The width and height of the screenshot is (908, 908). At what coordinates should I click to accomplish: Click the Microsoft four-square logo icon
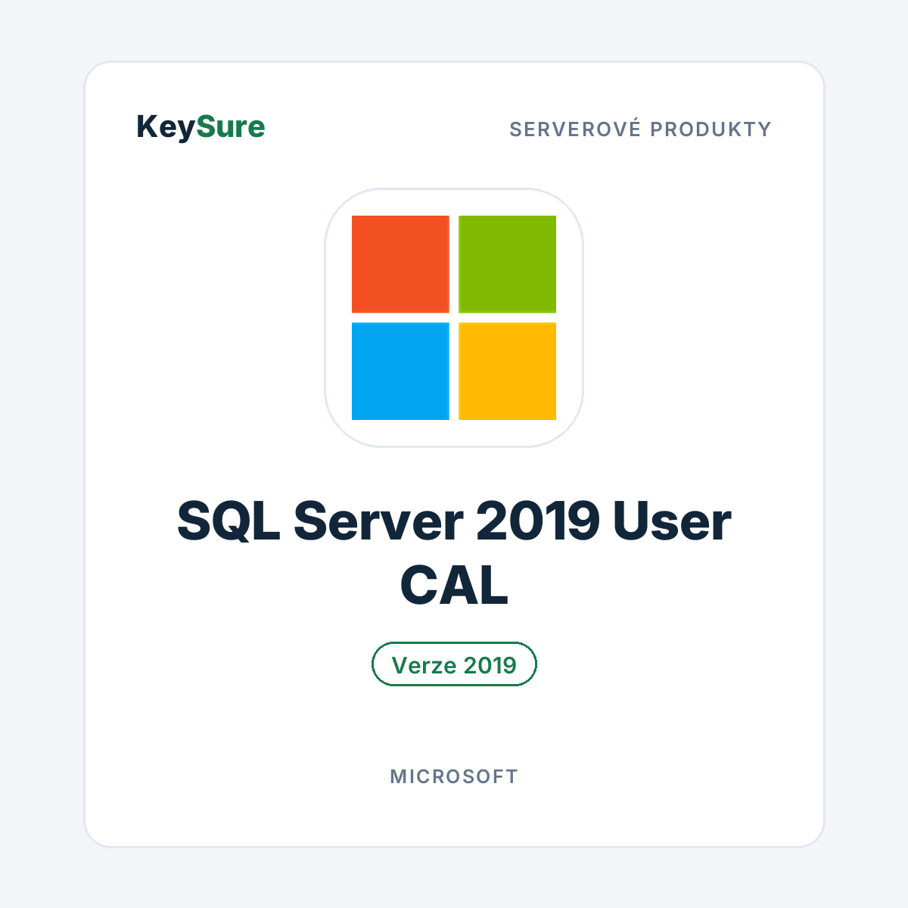tap(454, 318)
